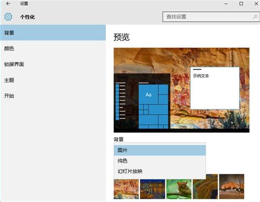Pick the fourth wallpaper thumbnail, partly behind the dropdown
The image size is (260, 202).
[205, 189]
